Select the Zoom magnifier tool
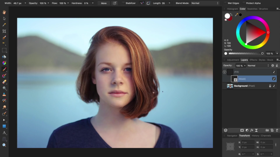The image size is (280, 157). click(4, 145)
